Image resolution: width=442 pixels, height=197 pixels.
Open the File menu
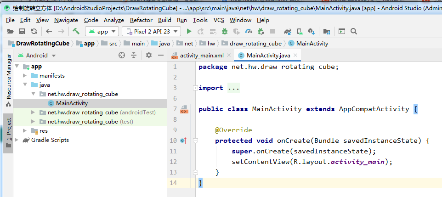[x=10, y=20]
